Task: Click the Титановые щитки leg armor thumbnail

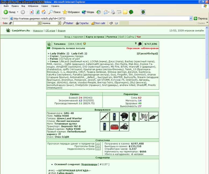Action: (x=144, y=117)
